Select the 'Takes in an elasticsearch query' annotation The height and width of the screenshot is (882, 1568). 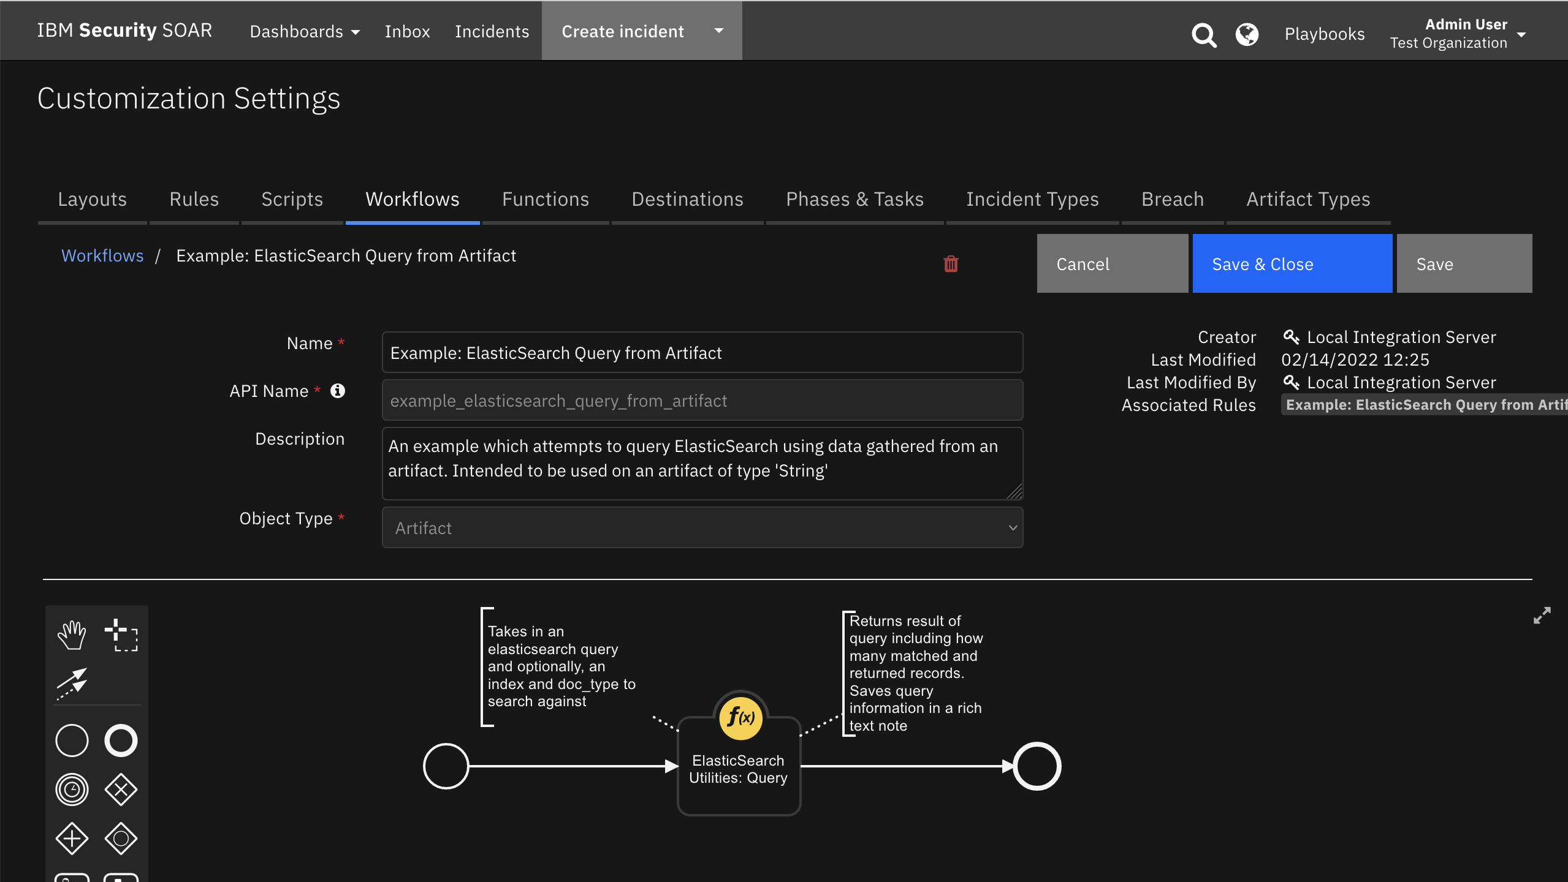tap(561, 666)
